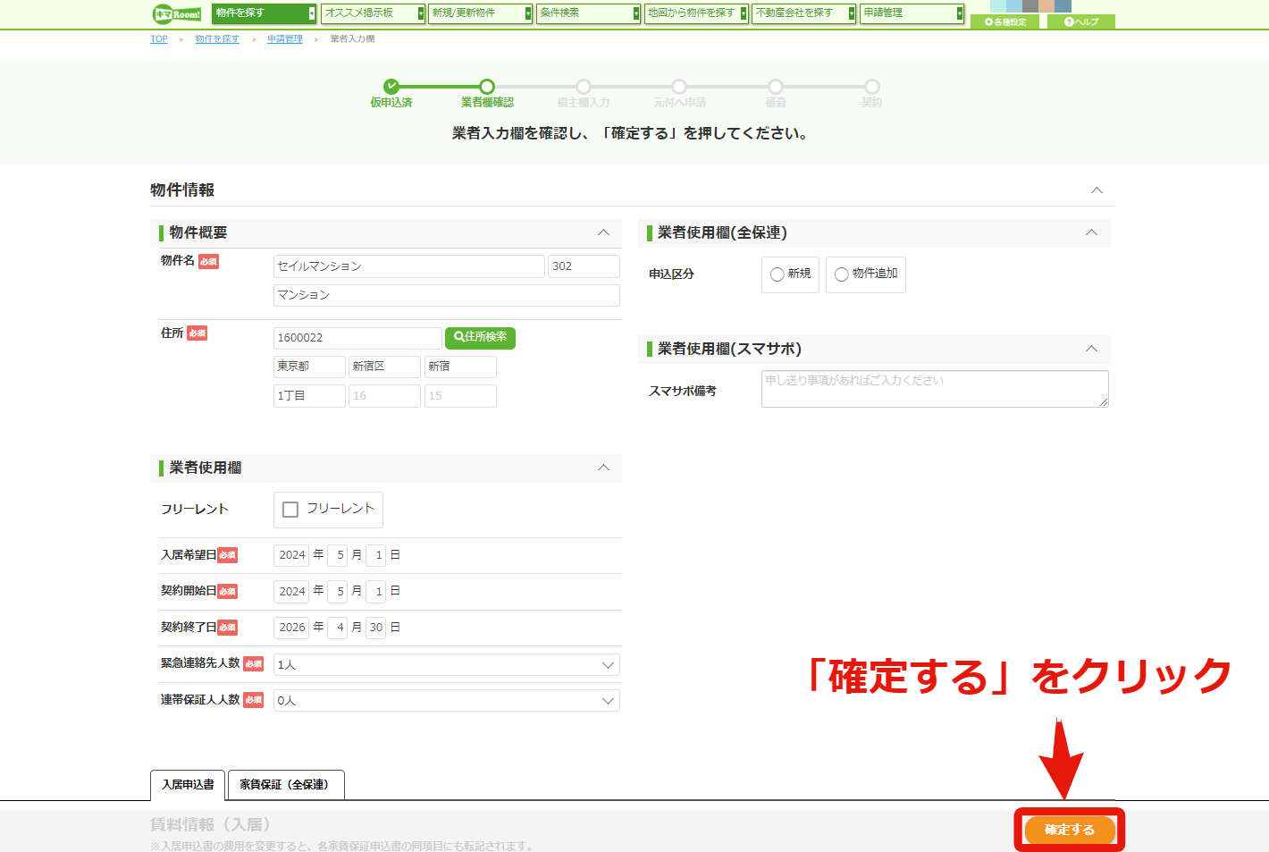Click the 仮申込済 checkmark step circle
Viewport: 1269px width, 852px height.
pos(391,87)
